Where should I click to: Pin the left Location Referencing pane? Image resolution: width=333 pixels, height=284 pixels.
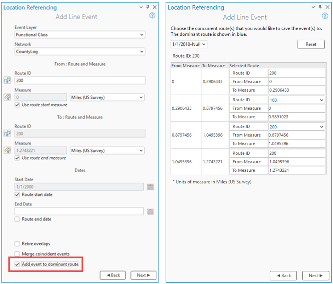pyautogui.click(x=148, y=7)
